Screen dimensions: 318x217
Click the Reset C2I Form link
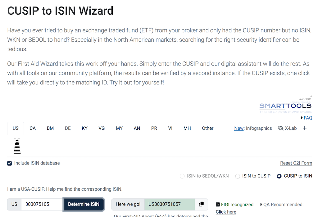(x=296, y=163)
